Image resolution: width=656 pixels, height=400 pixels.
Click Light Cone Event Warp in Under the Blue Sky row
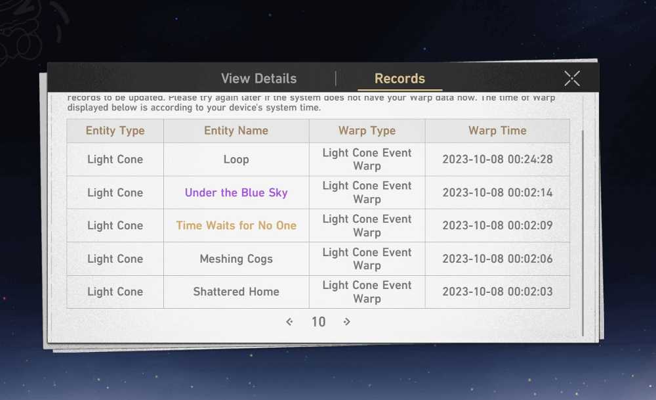coord(367,192)
